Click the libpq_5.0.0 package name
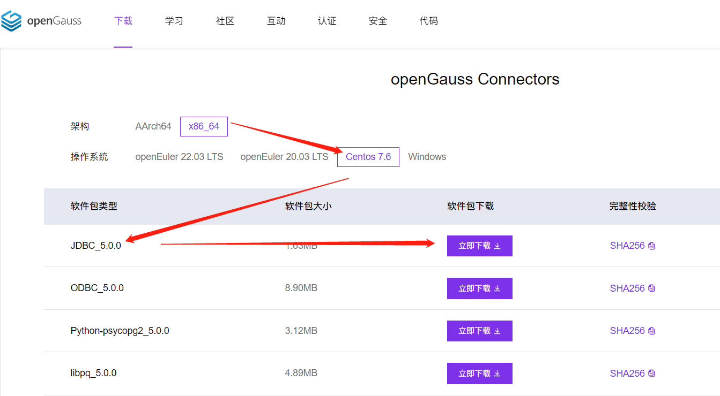Screen dimensions: 720x396 point(93,373)
